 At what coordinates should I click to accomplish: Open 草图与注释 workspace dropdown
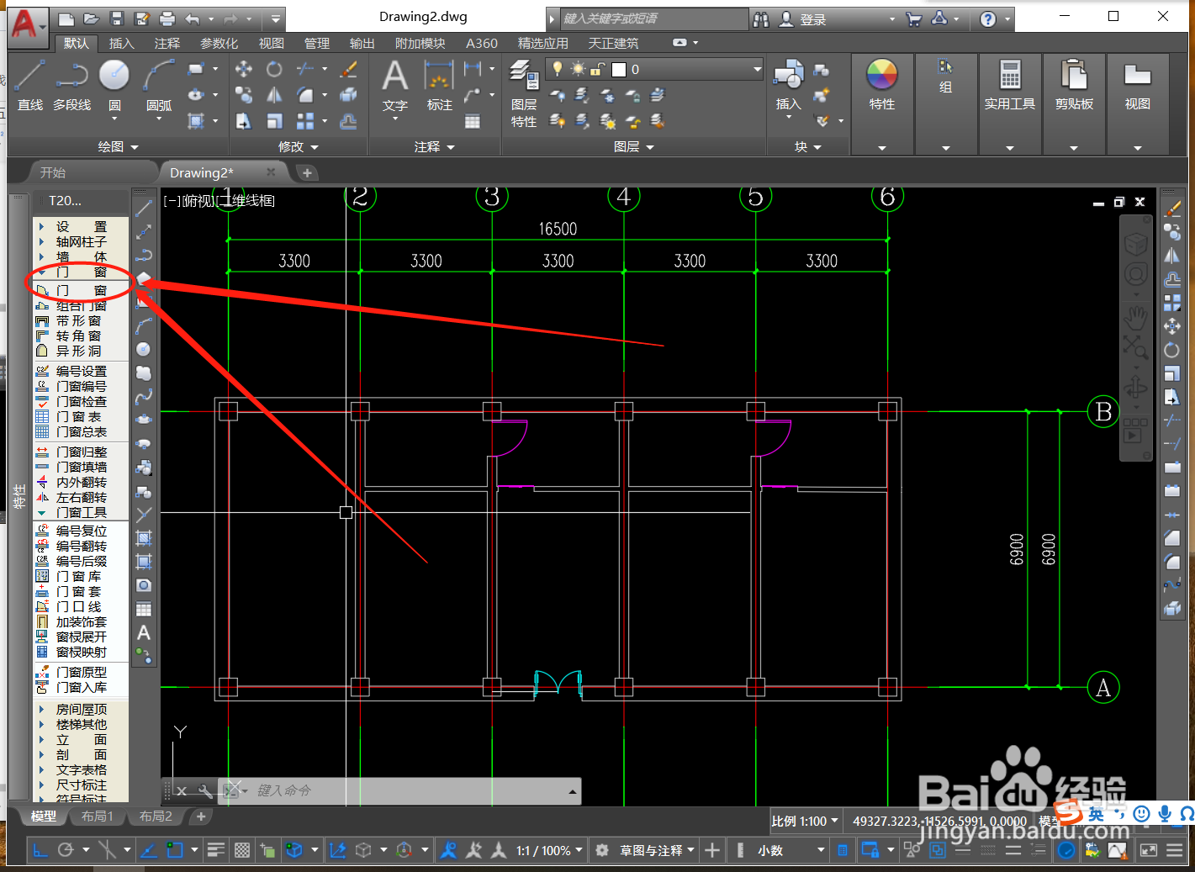(658, 850)
